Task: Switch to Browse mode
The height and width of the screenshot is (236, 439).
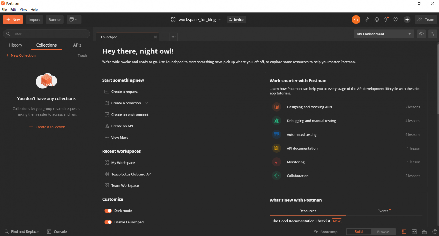Action: tap(383, 231)
